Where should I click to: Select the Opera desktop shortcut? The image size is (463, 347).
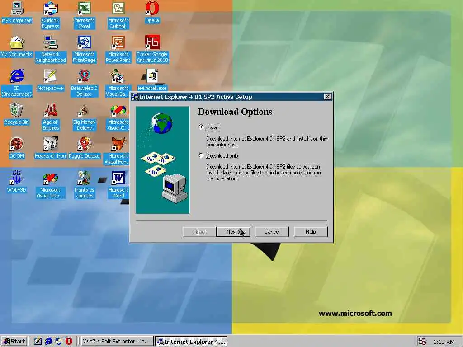pyautogui.click(x=152, y=12)
